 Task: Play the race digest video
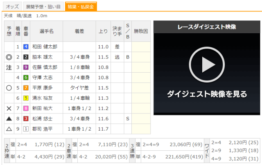(x=207, y=65)
